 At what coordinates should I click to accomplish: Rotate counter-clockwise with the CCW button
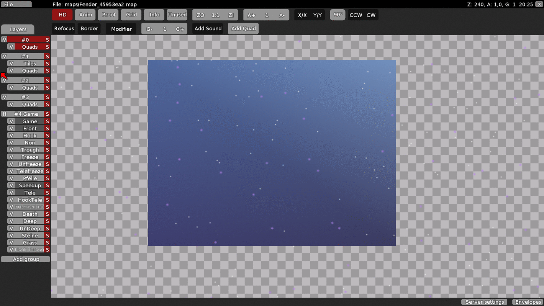(356, 15)
